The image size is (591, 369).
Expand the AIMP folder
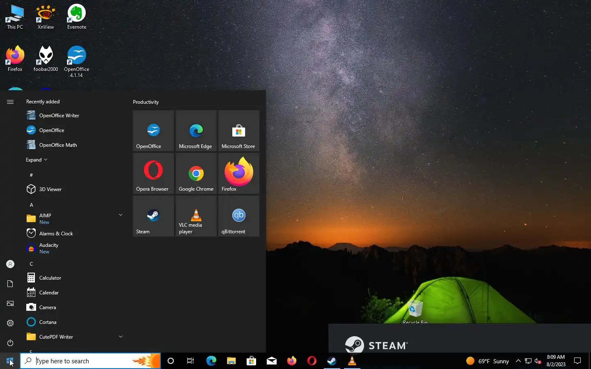(74, 219)
